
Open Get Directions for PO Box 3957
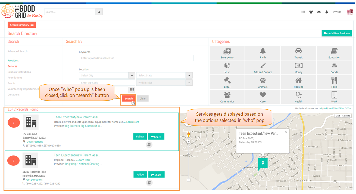tap(35, 142)
